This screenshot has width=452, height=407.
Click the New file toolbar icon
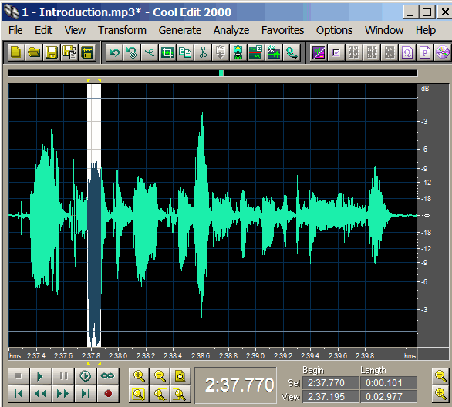16,52
